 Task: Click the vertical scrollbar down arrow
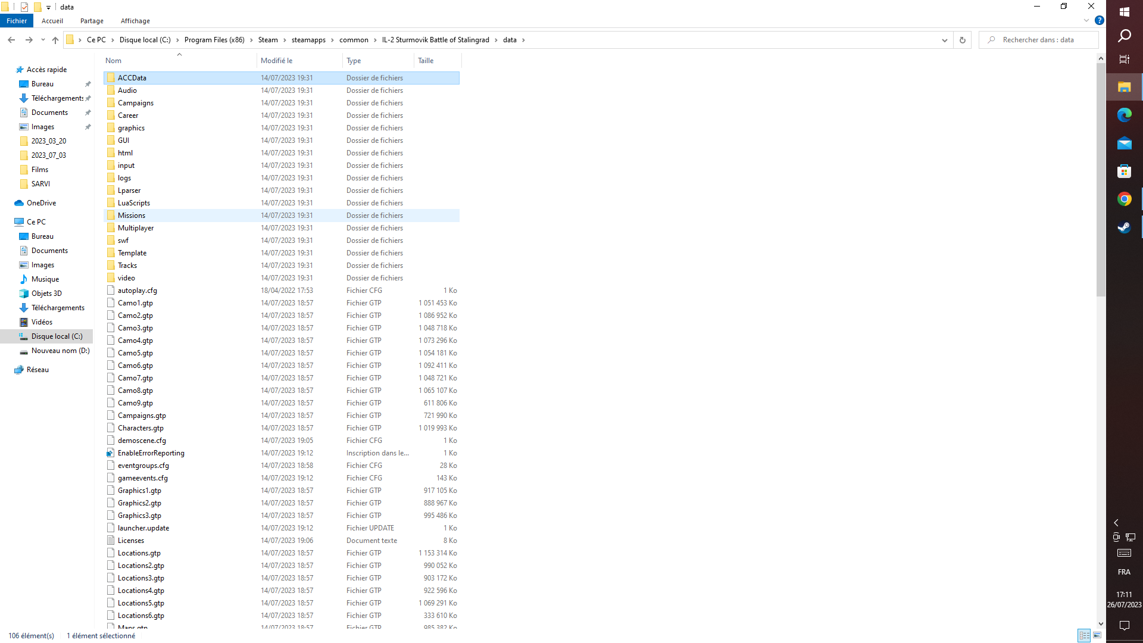pos(1101,623)
